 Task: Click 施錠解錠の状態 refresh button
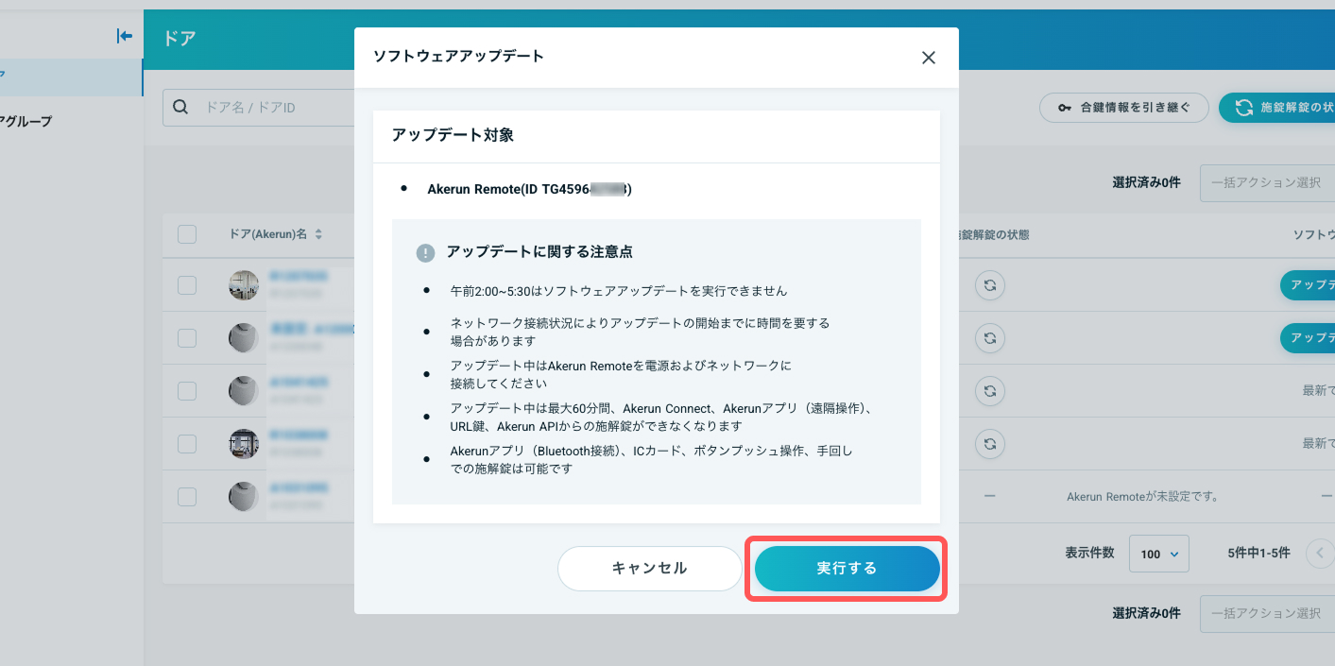click(x=1276, y=108)
